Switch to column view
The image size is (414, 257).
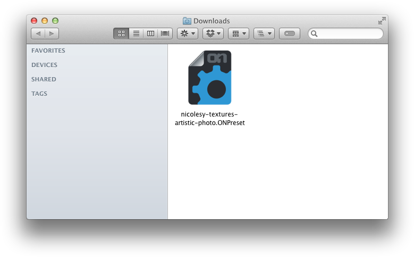pos(150,34)
